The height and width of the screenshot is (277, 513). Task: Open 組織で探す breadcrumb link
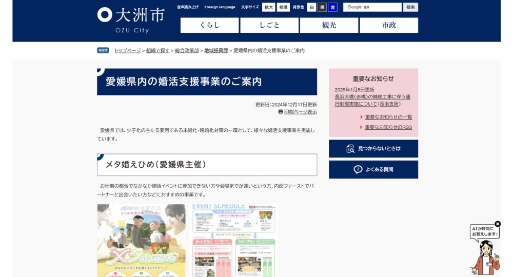(157, 50)
